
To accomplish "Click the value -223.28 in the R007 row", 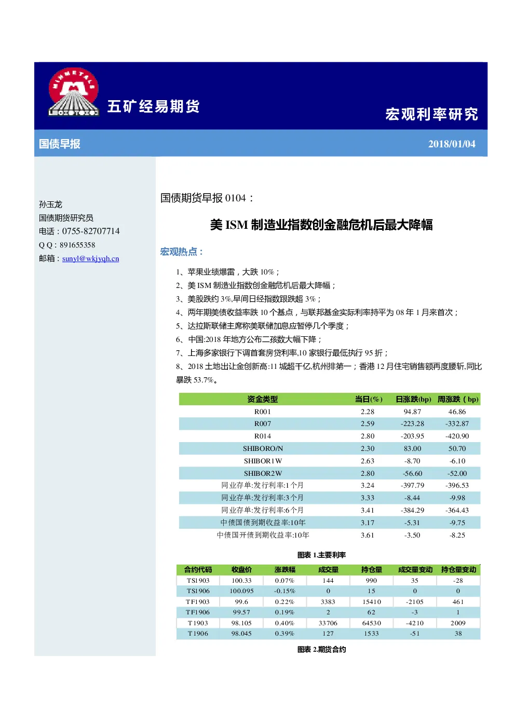I will (412, 424).
